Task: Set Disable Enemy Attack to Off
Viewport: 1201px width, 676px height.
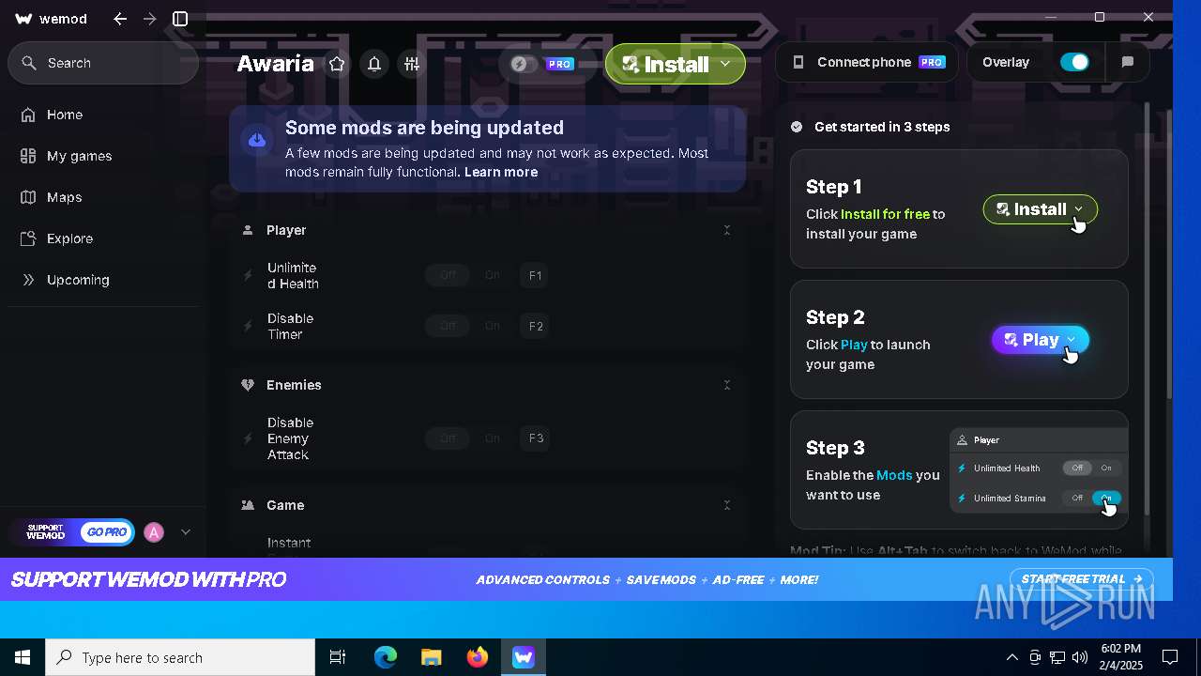Action: 448,438
